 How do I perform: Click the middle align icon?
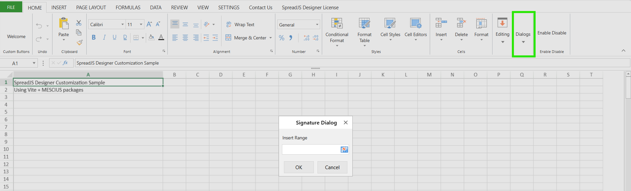coord(185,24)
